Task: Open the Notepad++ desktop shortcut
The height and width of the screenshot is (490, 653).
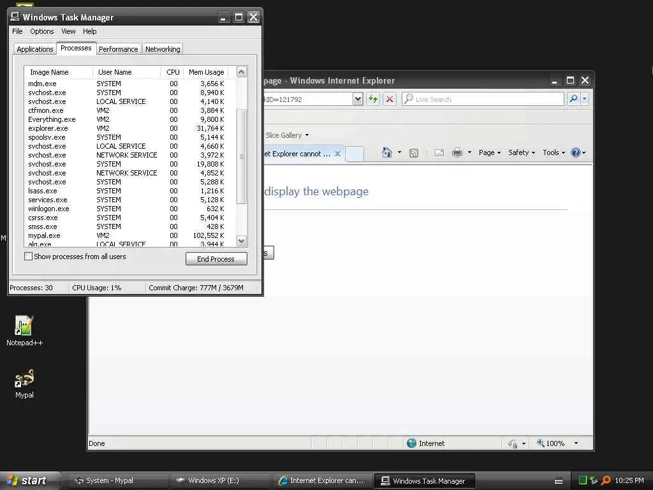Action: point(24,331)
